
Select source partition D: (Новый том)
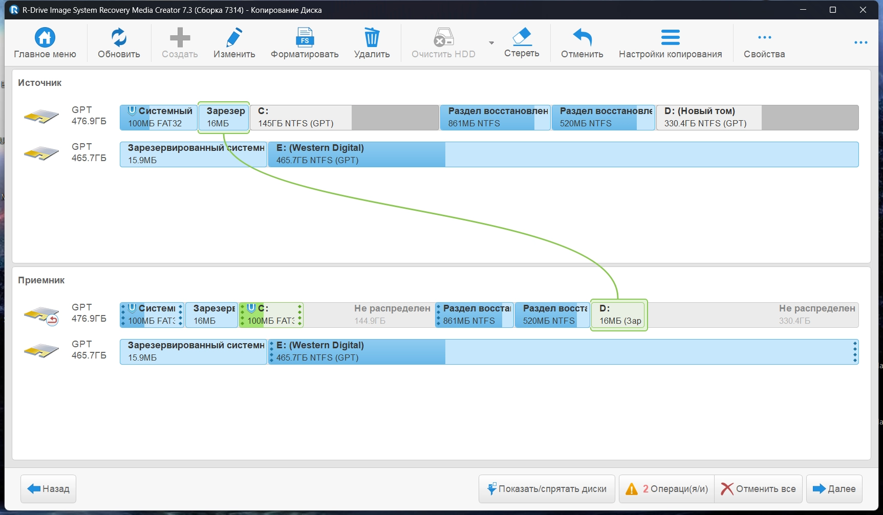757,118
